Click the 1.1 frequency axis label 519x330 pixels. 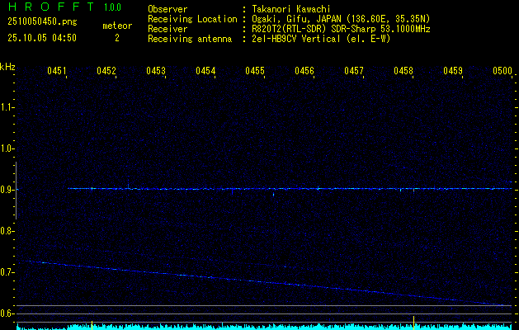7,107
